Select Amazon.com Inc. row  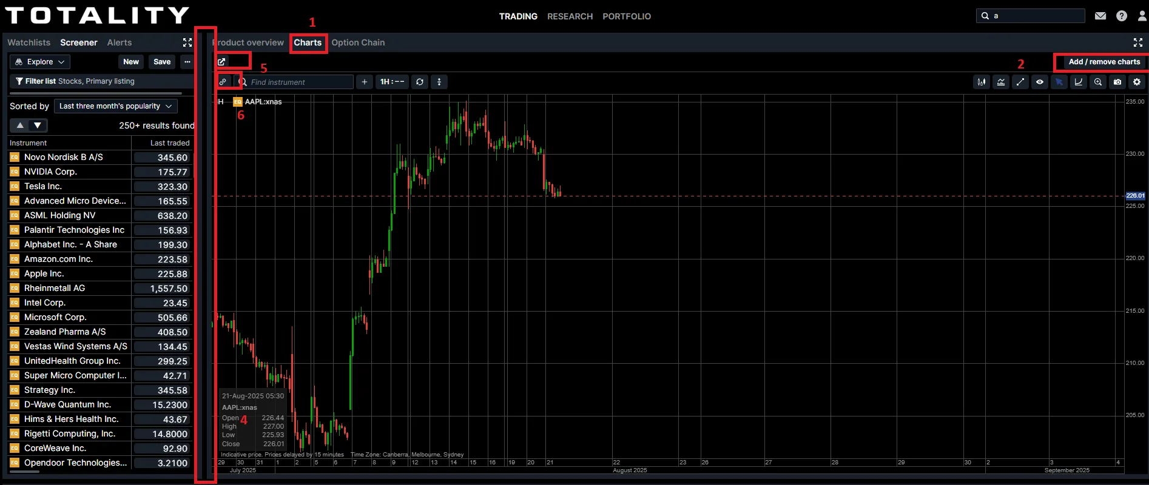(x=100, y=259)
